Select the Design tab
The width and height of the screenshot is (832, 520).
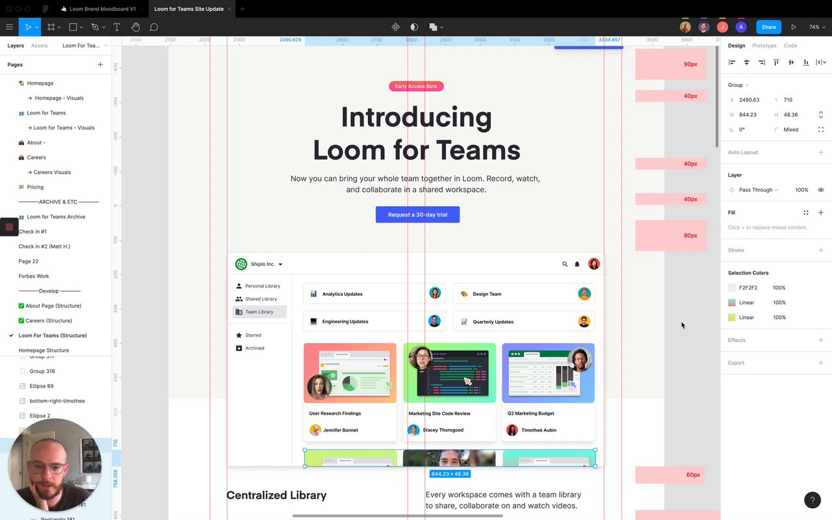pos(736,45)
